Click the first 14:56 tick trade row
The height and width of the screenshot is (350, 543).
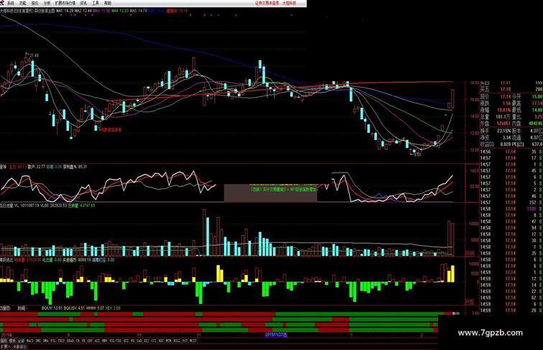click(511, 152)
